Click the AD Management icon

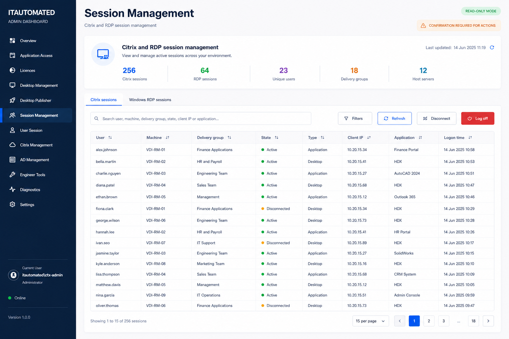[x=12, y=160]
